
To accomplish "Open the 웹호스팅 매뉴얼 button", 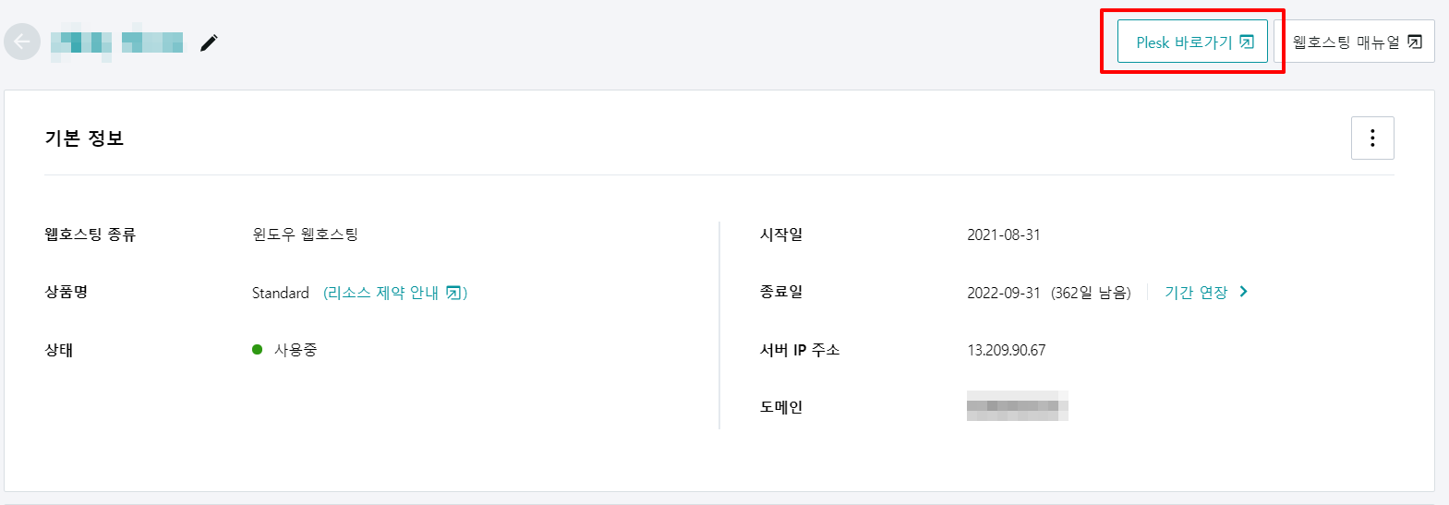I will click(1354, 42).
